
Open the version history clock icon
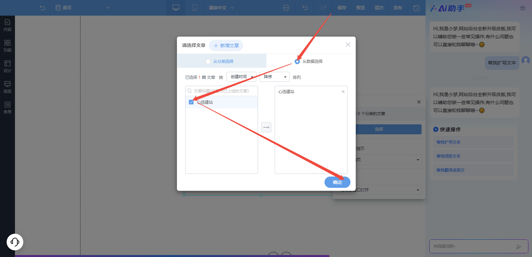[416, 8]
